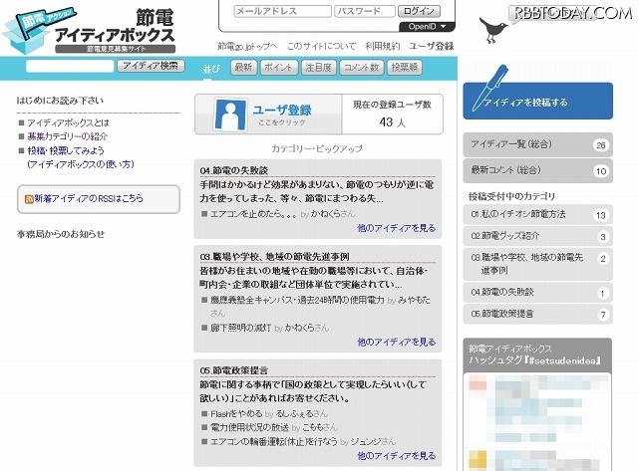Open idea 慶應義塾全キャンパス・過去24時間の使用電力
Screen dimensions: 638x471
coord(297,301)
